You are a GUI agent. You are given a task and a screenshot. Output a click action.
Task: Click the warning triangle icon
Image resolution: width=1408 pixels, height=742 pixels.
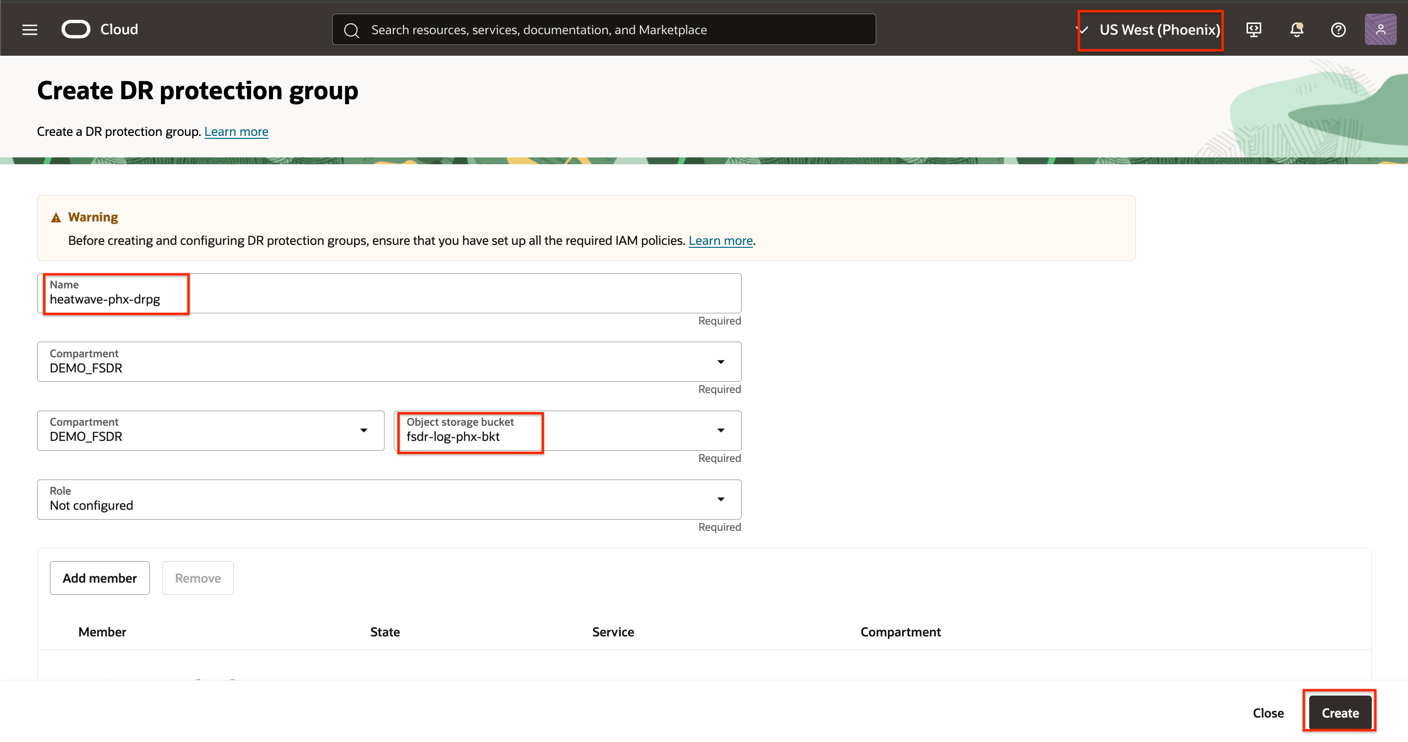(x=56, y=218)
